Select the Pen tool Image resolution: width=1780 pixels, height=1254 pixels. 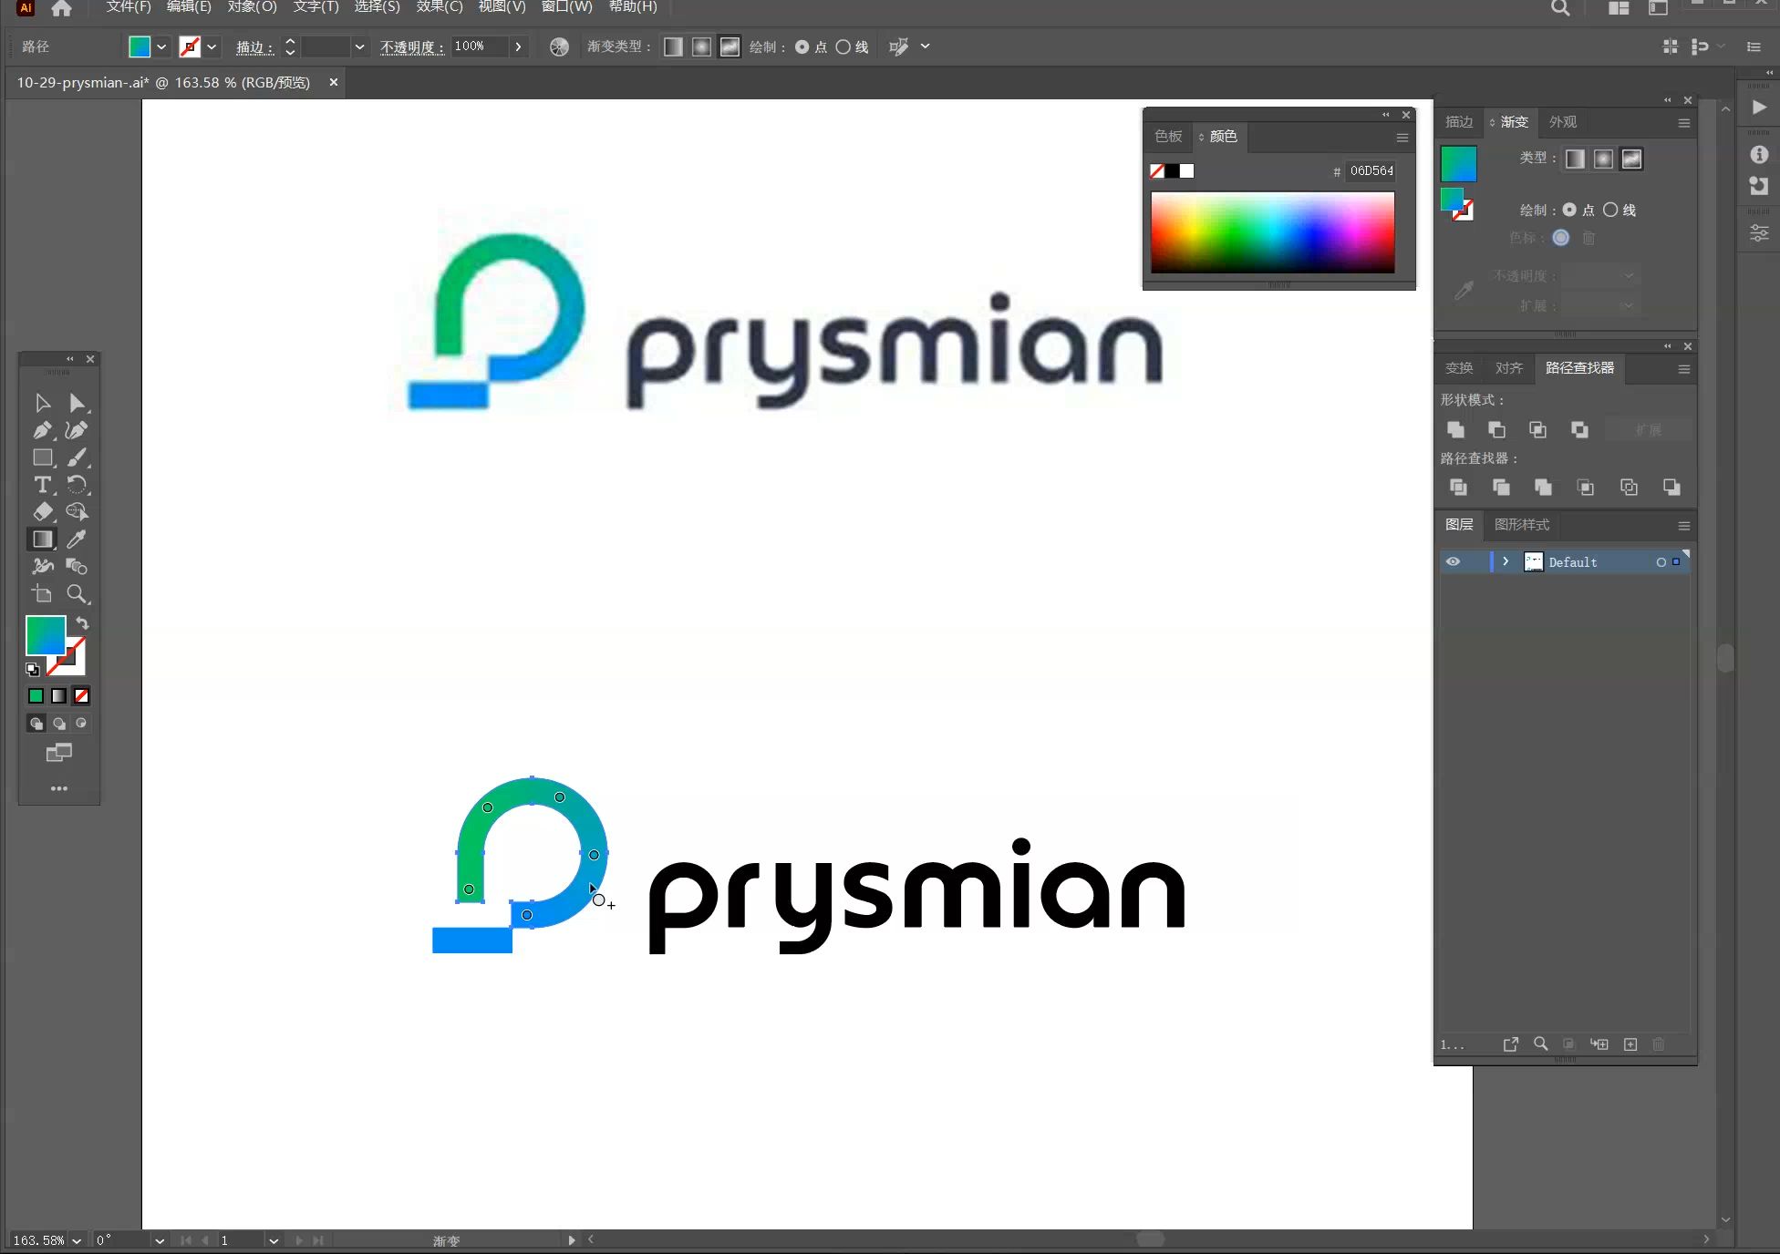tap(42, 430)
